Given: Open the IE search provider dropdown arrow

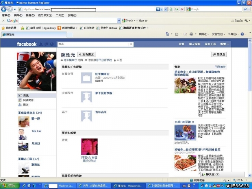Looking at the screenshot, I should (249, 9).
